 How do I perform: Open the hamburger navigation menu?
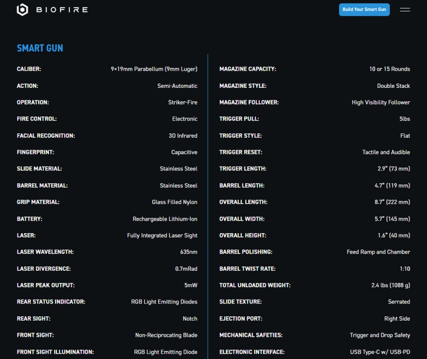click(x=405, y=10)
